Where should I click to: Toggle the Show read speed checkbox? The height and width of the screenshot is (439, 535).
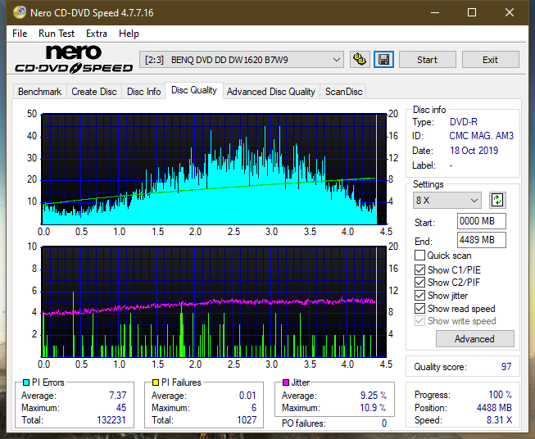[419, 308]
